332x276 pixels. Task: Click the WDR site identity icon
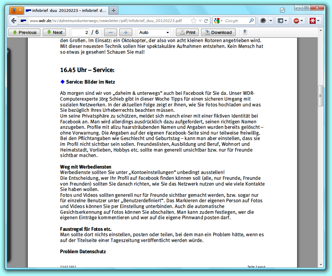23,21
